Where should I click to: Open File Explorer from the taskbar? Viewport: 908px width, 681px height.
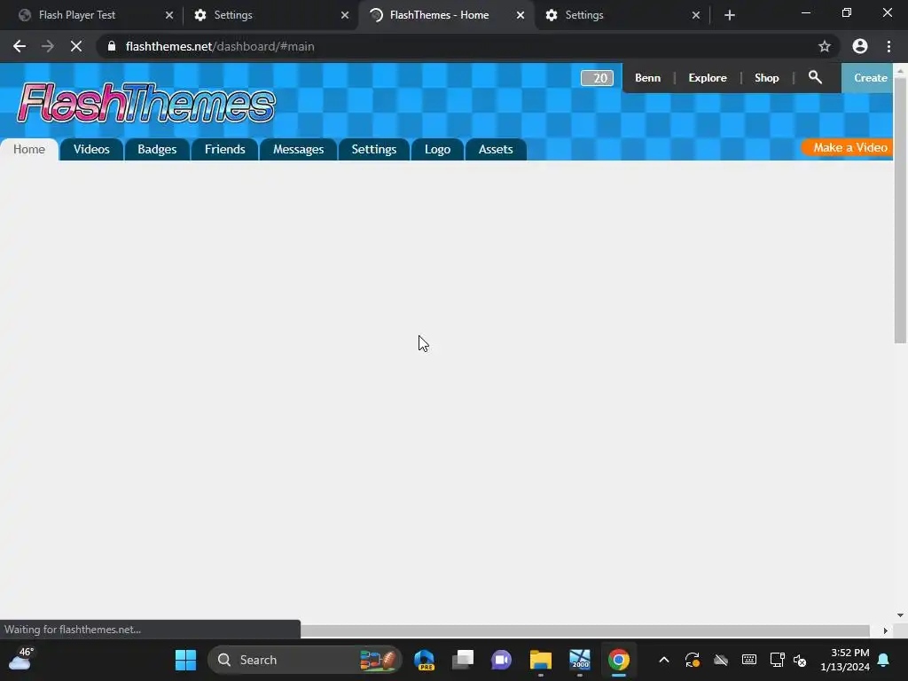(x=541, y=660)
